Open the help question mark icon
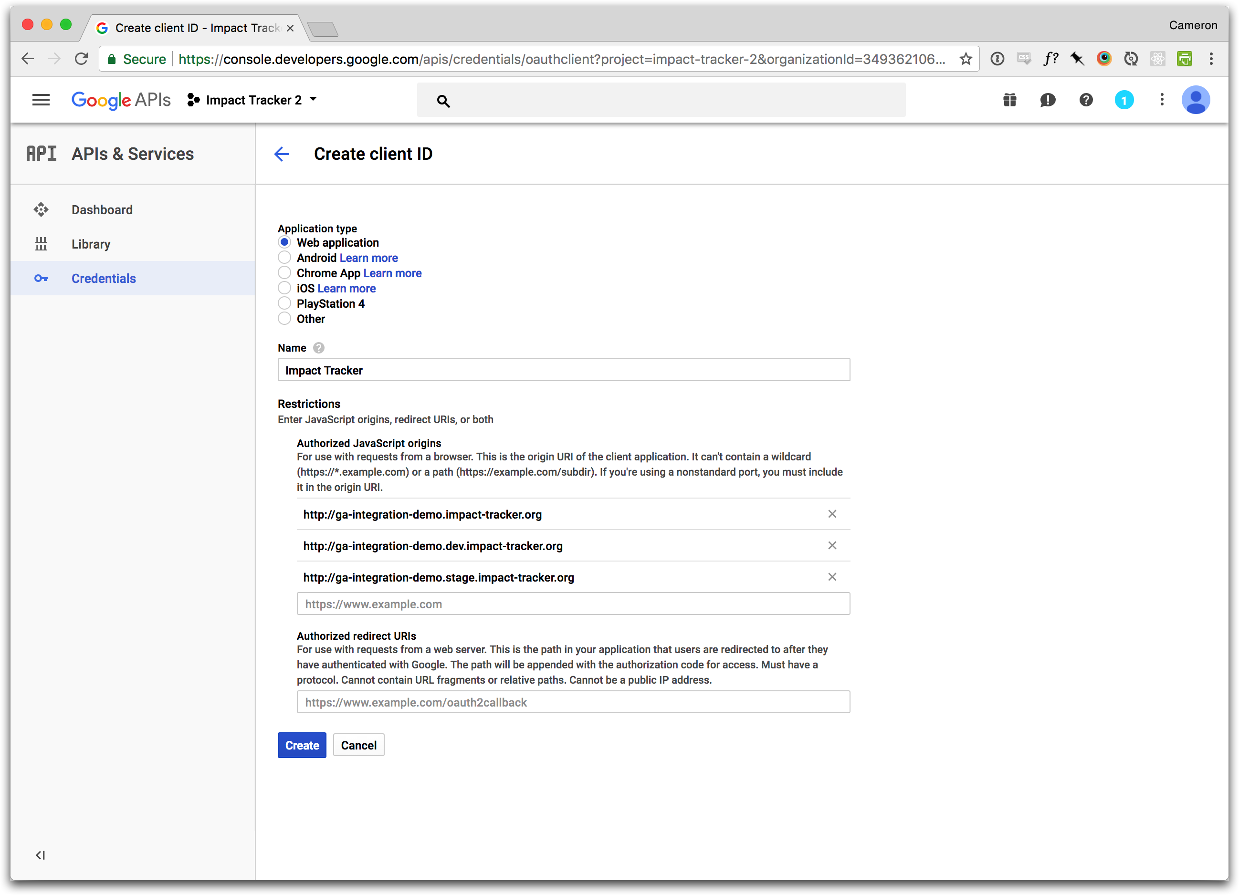1239x895 pixels. (1086, 100)
